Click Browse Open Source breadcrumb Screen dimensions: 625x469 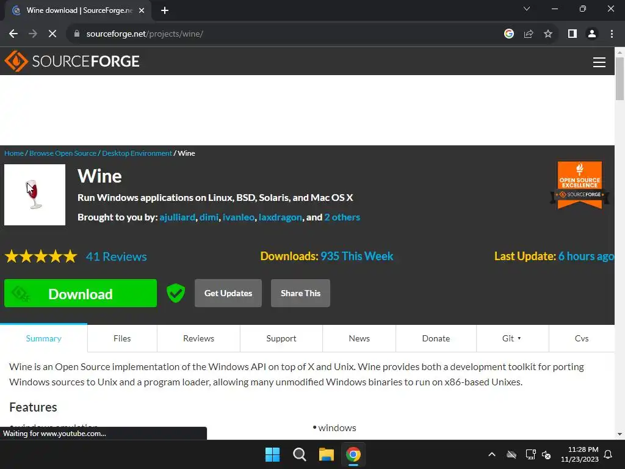coord(63,153)
